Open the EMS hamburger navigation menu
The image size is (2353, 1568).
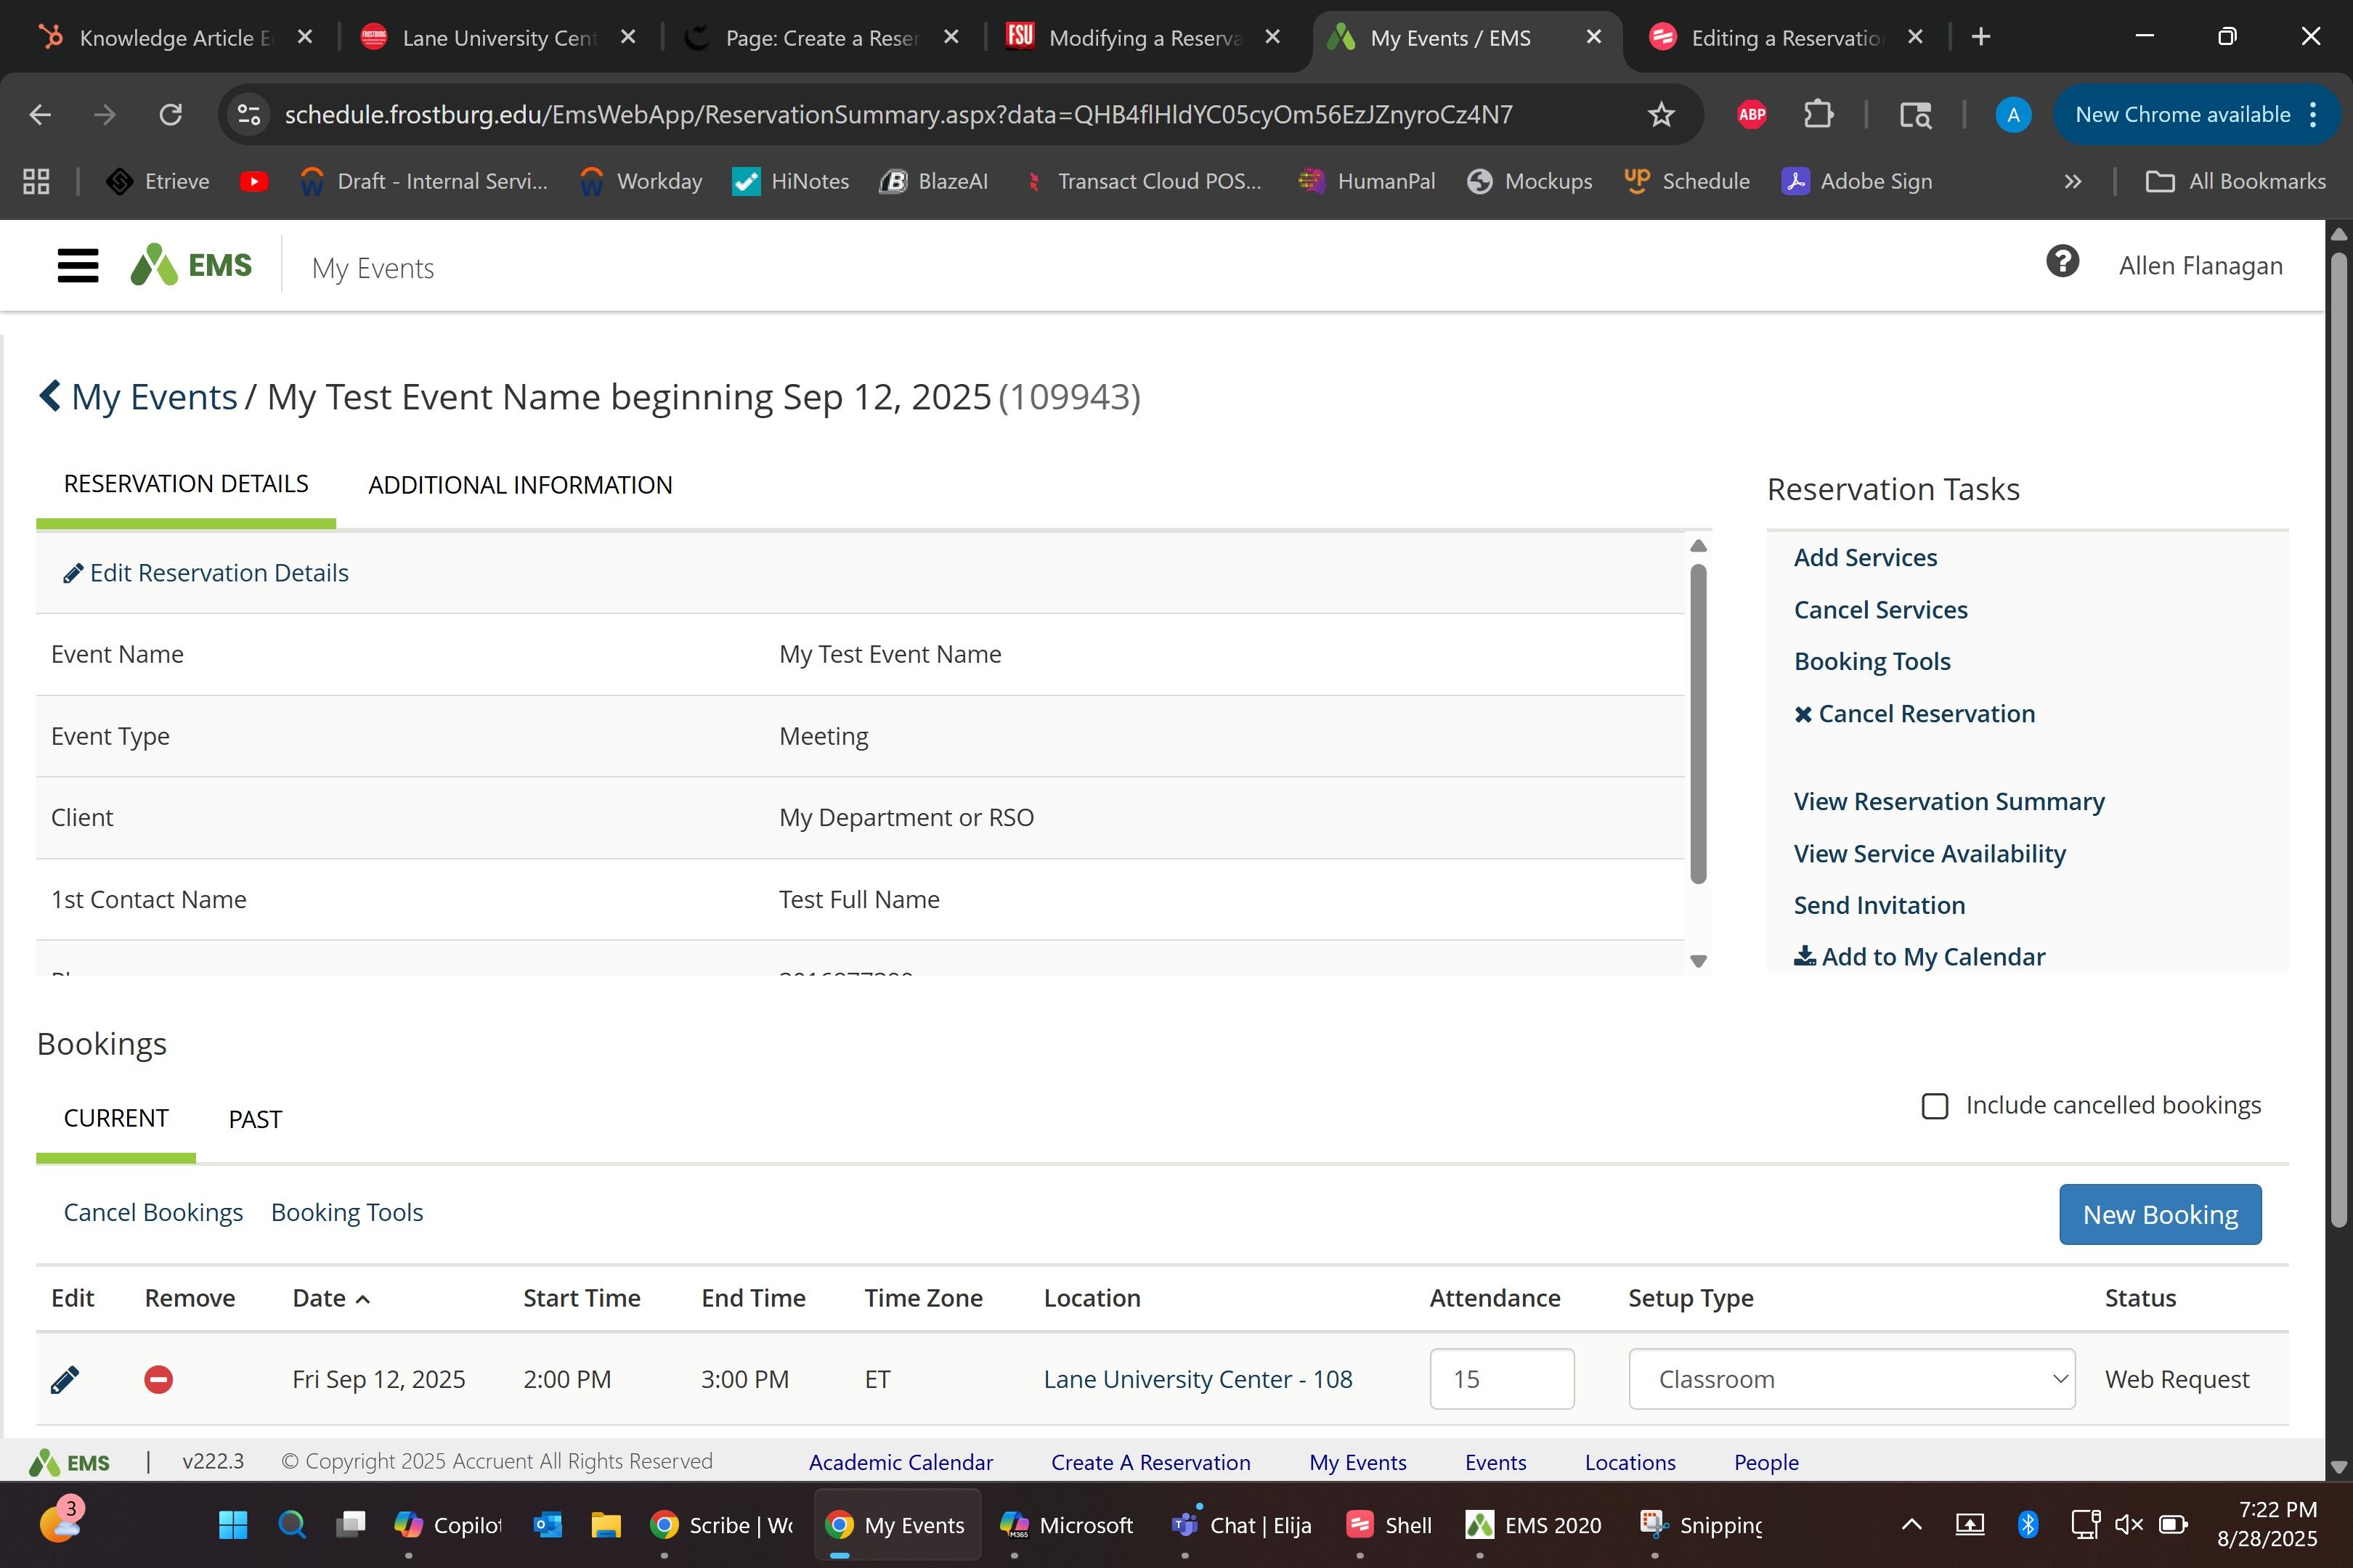(x=77, y=266)
